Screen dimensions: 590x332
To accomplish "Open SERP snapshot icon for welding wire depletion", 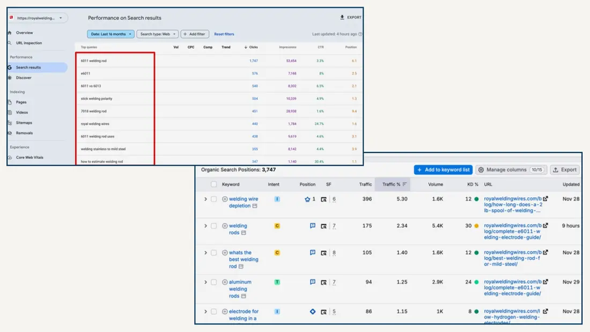I will click(x=323, y=200).
